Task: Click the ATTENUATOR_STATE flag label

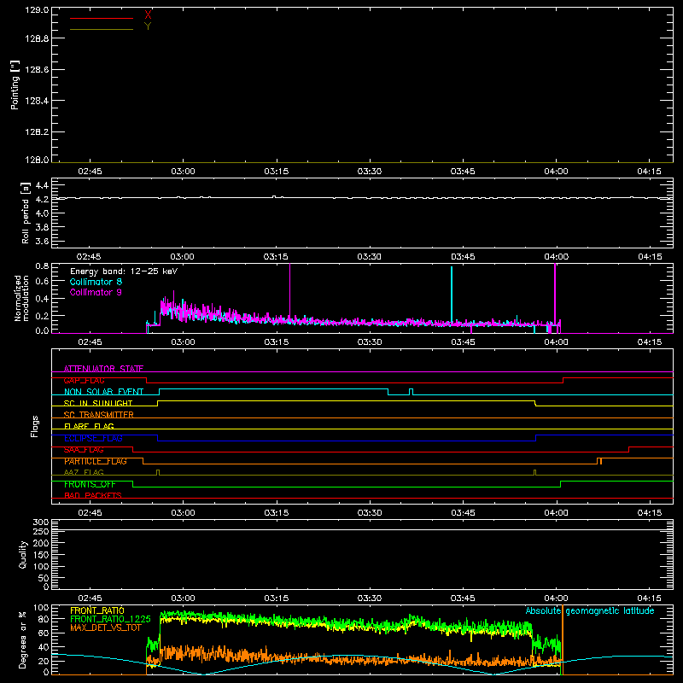Action: (x=103, y=369)
